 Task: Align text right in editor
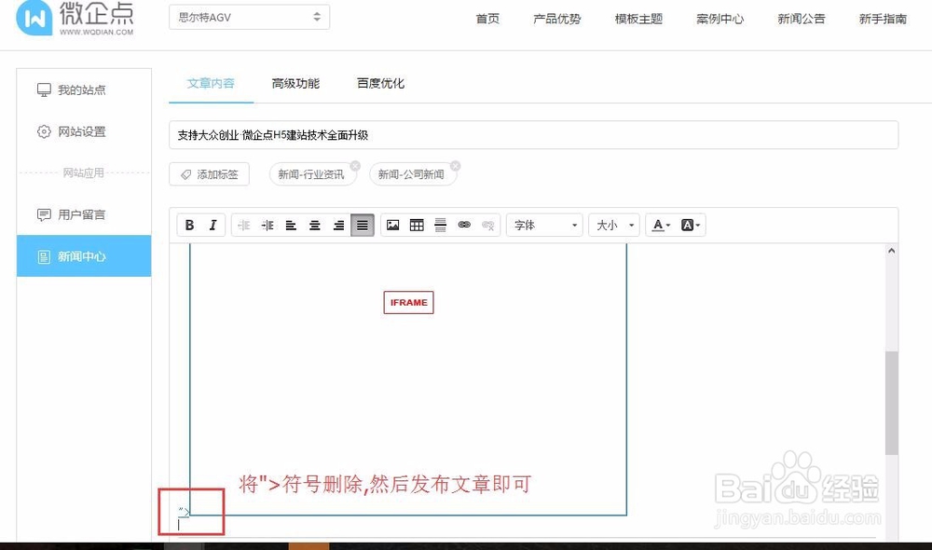coord(339,226)
